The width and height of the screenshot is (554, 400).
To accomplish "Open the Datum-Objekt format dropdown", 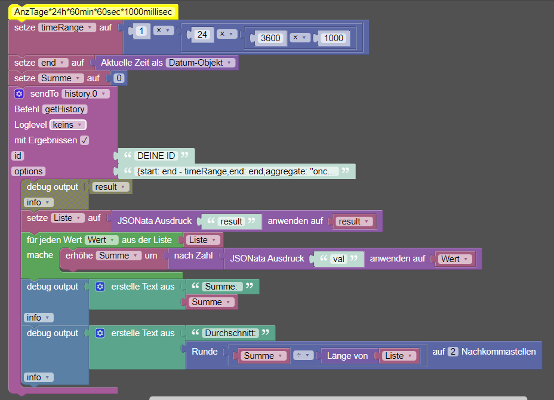I will pyautogui.click(x=201, y=63).
